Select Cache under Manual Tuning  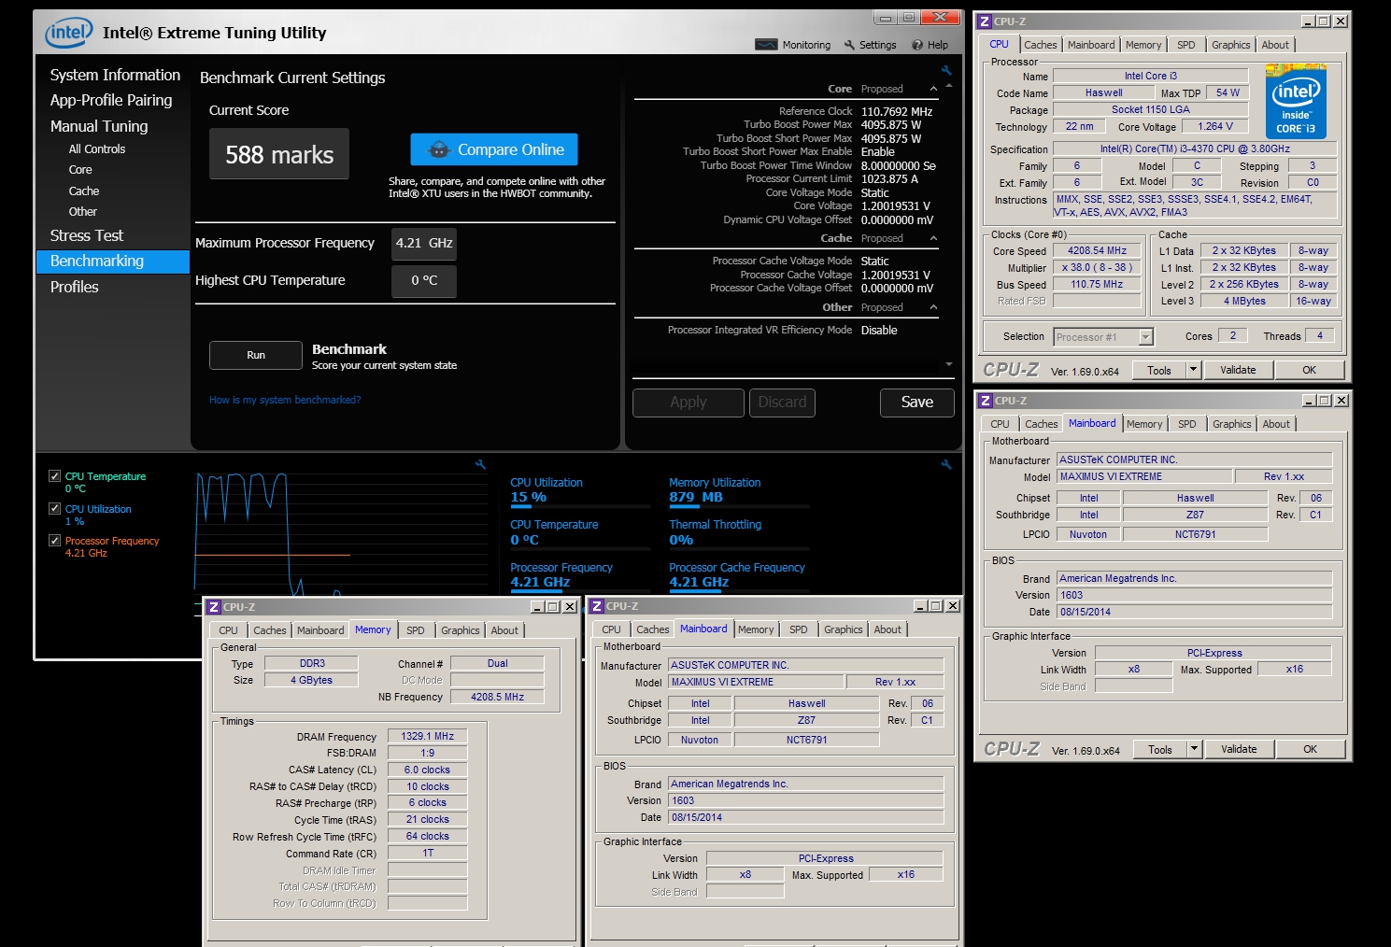pyautogui.click(x=84, y=191)
